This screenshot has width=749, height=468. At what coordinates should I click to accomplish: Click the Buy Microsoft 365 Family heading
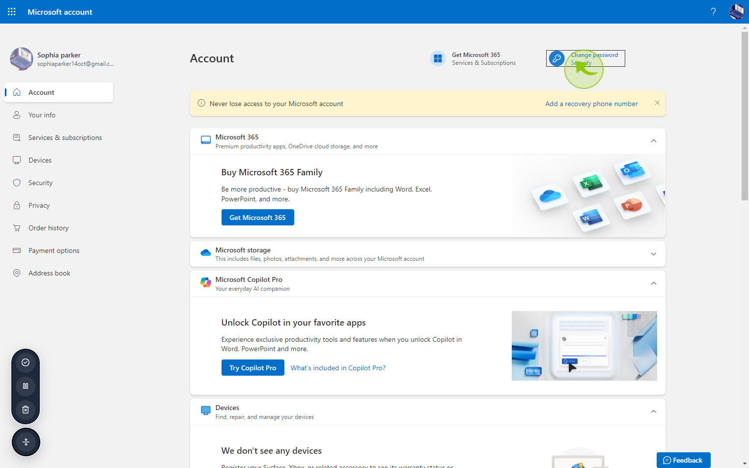pos(272,172)
